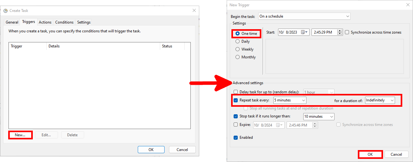
Task: Select the Daily schedule option
Action: tap(238, 41)
